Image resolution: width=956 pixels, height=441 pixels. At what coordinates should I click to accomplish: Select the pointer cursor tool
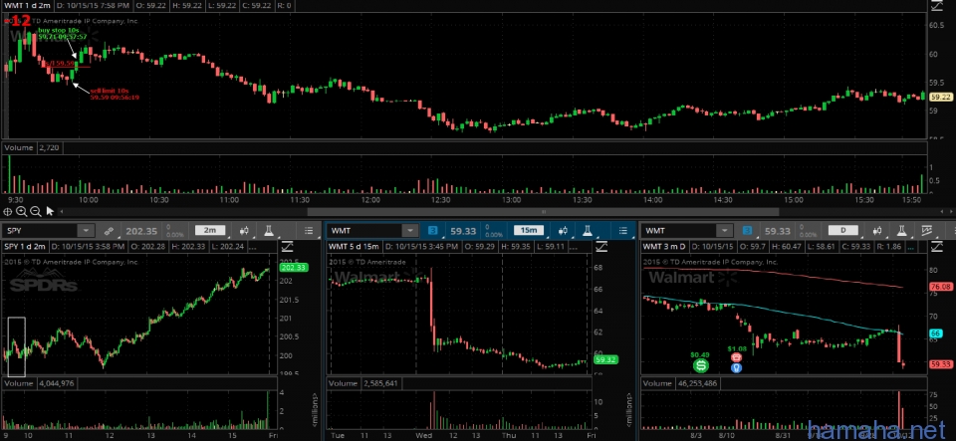50,211
